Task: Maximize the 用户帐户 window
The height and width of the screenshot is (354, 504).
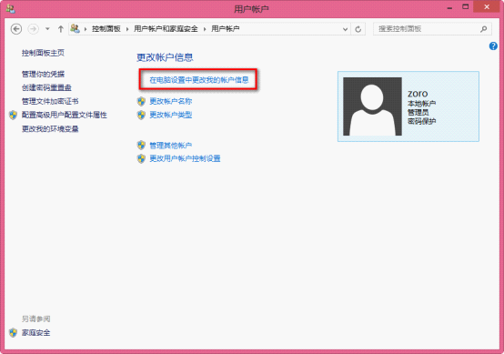Action: [x=465, y=7]
